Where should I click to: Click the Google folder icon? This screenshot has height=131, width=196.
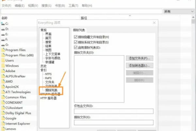tap(3, 118)
